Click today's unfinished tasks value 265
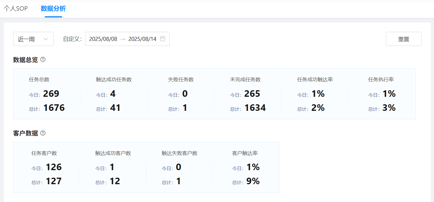Screen dimensions: 434x202 tap(252, 94)
